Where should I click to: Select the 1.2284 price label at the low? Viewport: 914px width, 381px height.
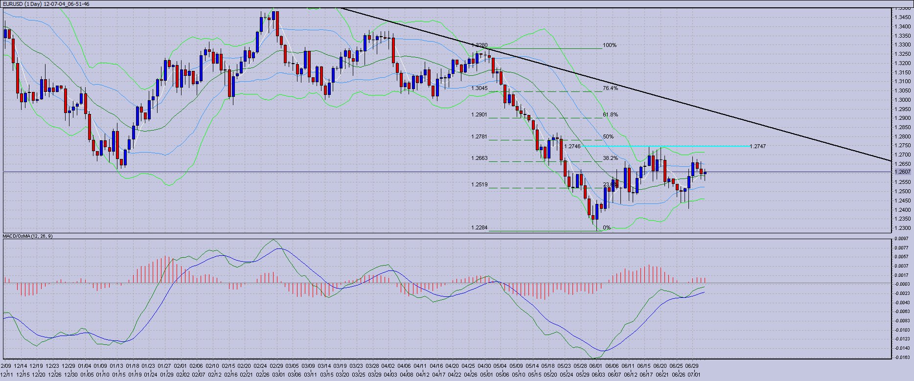coord(480,228)
